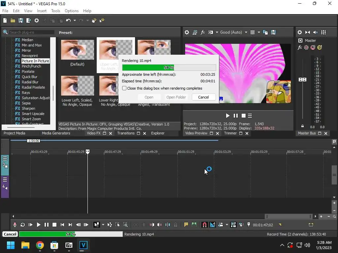Open Normal Edit Tool dropdown arrow
This screenshot has height=253, width=338.
103,225
